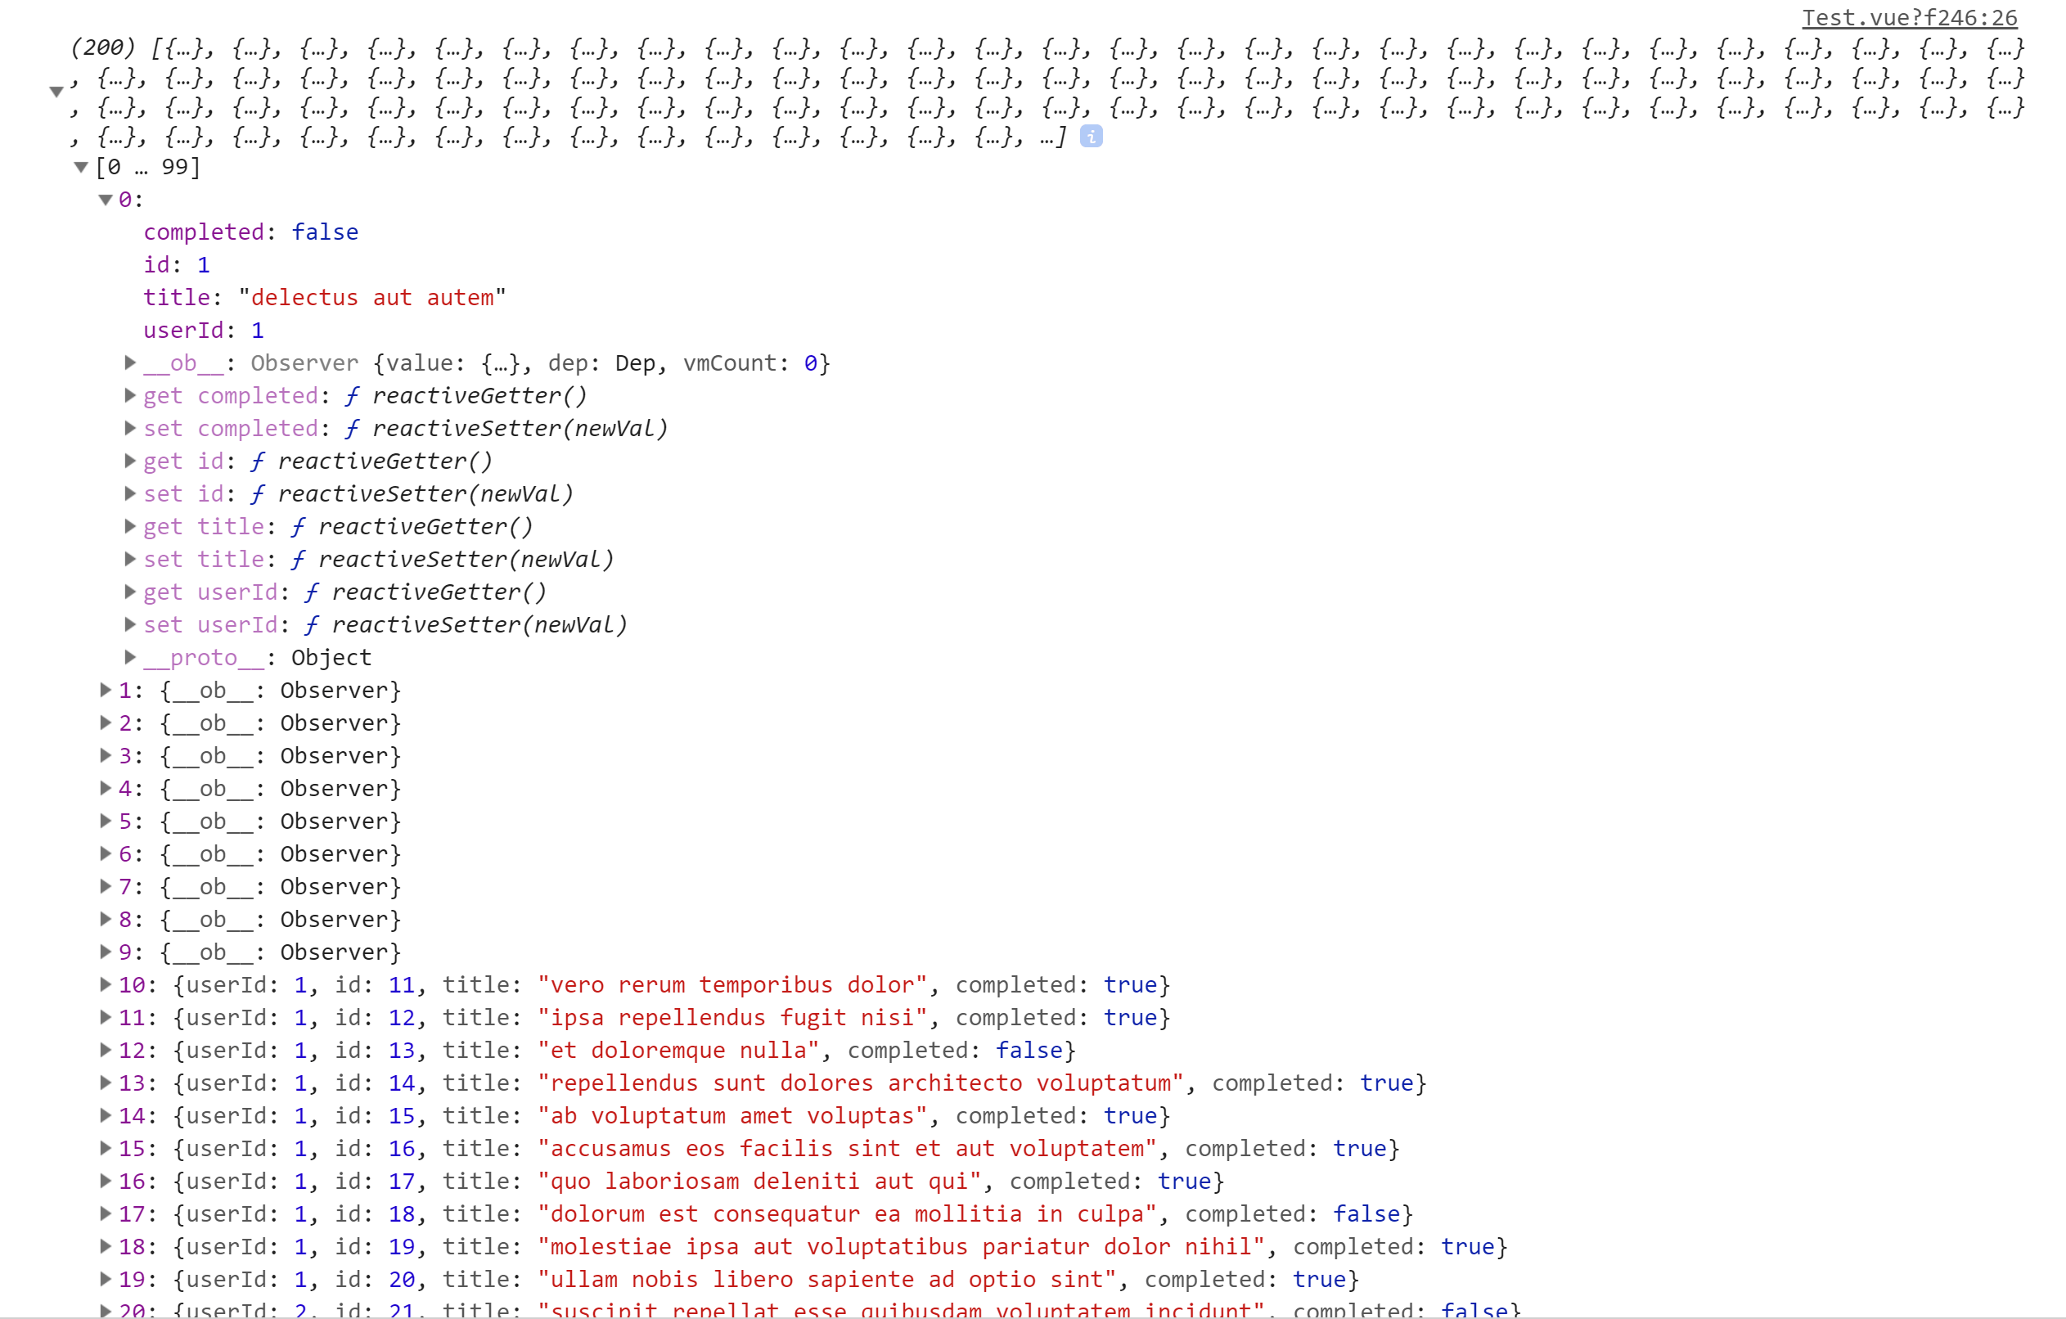Expand set title reactiveSetter
The width and height of the screenshot is (2066, 1319).
coord(129,559)
